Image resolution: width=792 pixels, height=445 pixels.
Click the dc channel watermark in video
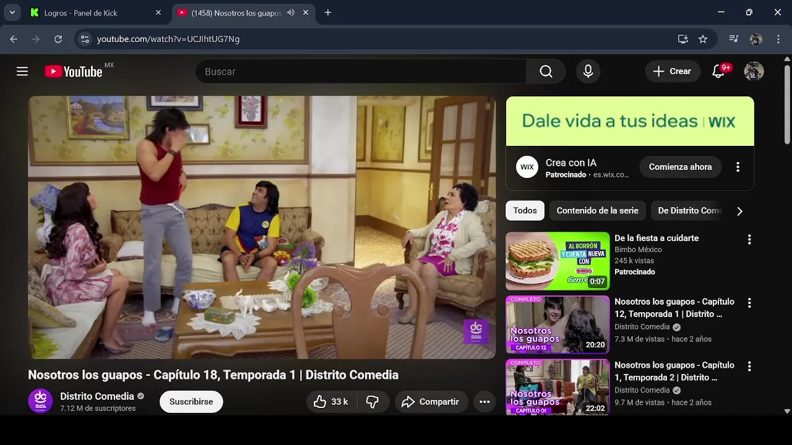pyautogui.click(x=476, y=331)
